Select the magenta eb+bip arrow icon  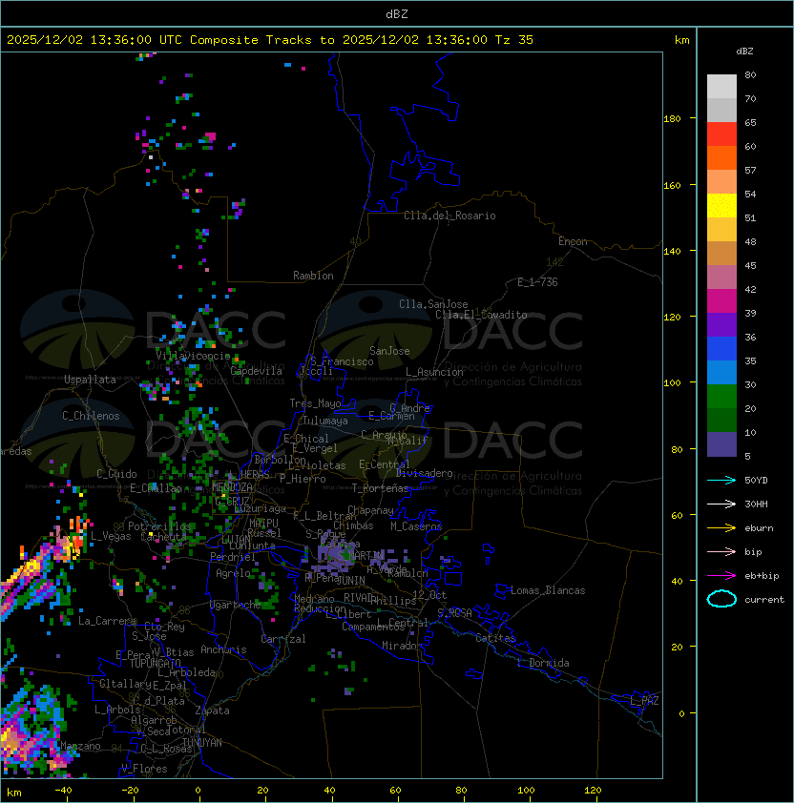click(x=722, y=575)
